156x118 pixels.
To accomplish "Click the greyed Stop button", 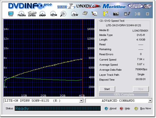I will tap(141, 89).
